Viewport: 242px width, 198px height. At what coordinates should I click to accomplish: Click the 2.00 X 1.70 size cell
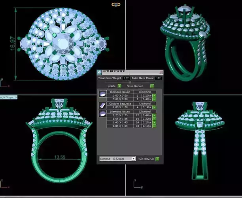(120, 107)
